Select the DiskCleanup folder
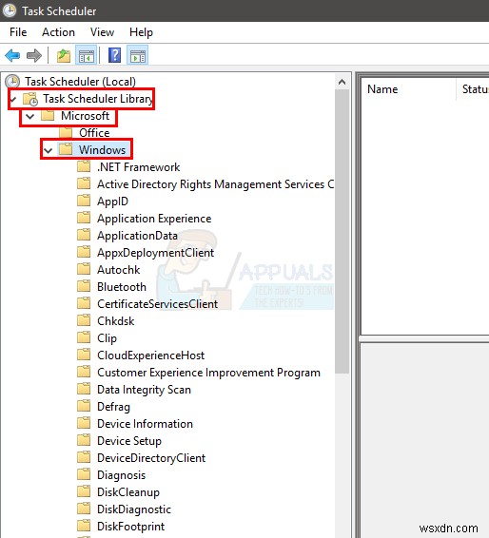This screenshot has width=489, height=538. pos(128,492)
